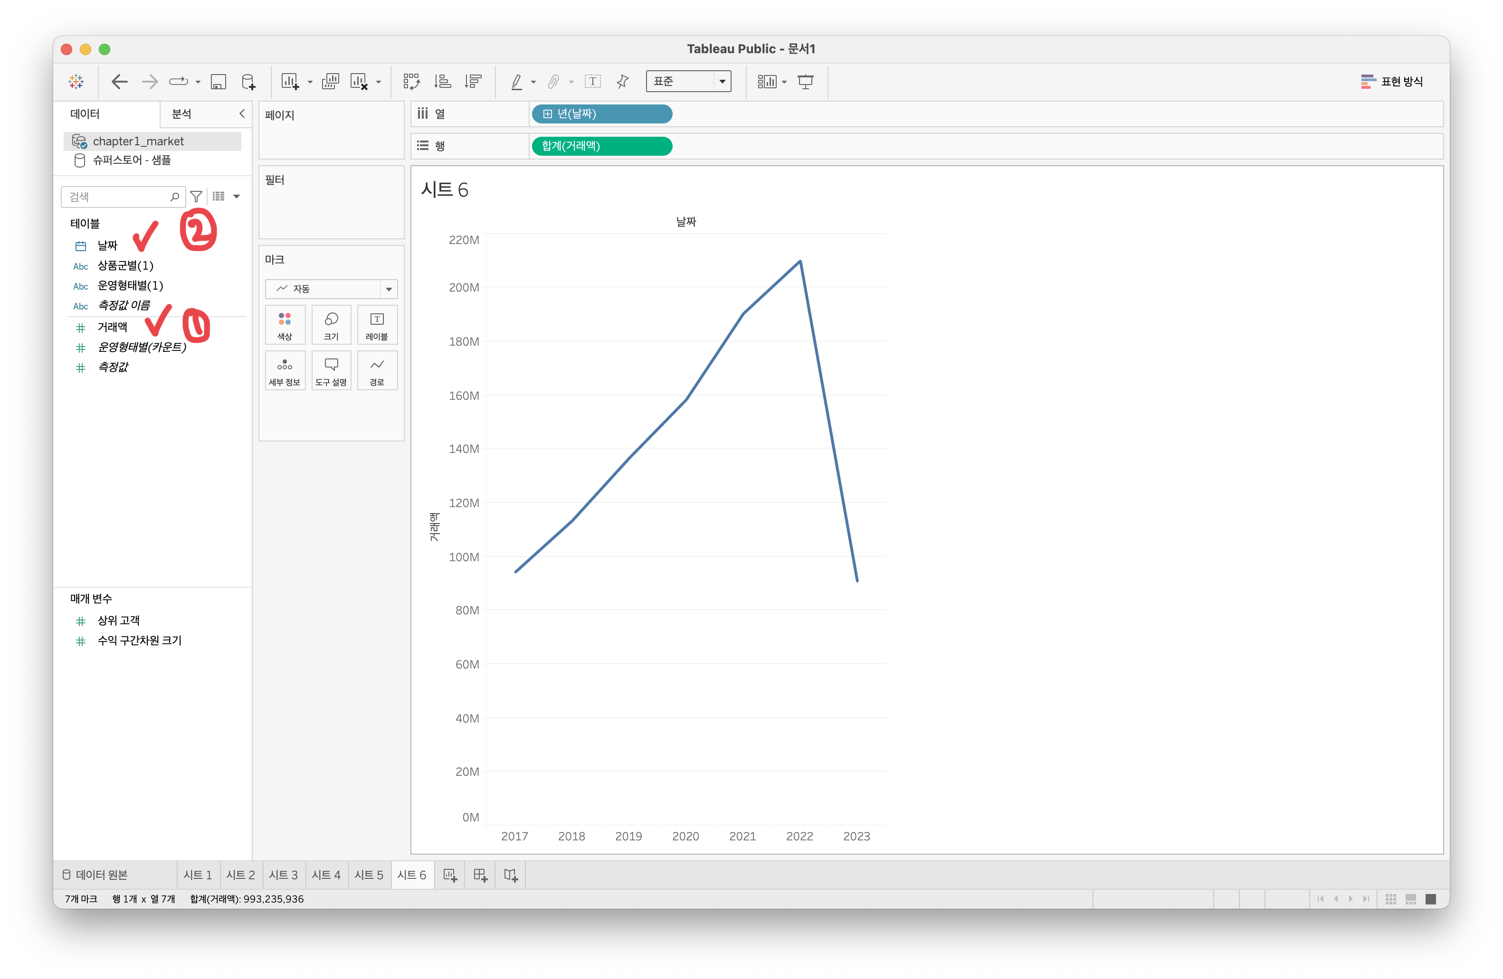Click swap rows and columns icon
The image size is (1503, 979).
411,82
